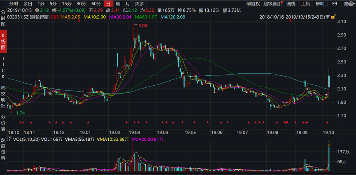Open F9 stock information

click(x=335, y=4)
